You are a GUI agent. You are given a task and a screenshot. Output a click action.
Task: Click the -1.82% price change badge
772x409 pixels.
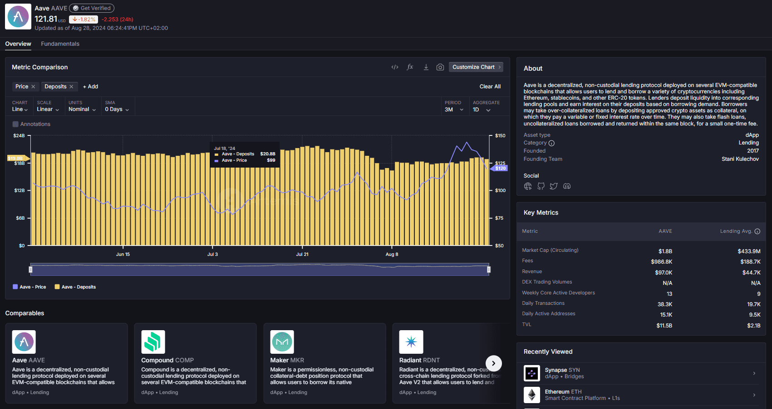click(x=84, y=19)
